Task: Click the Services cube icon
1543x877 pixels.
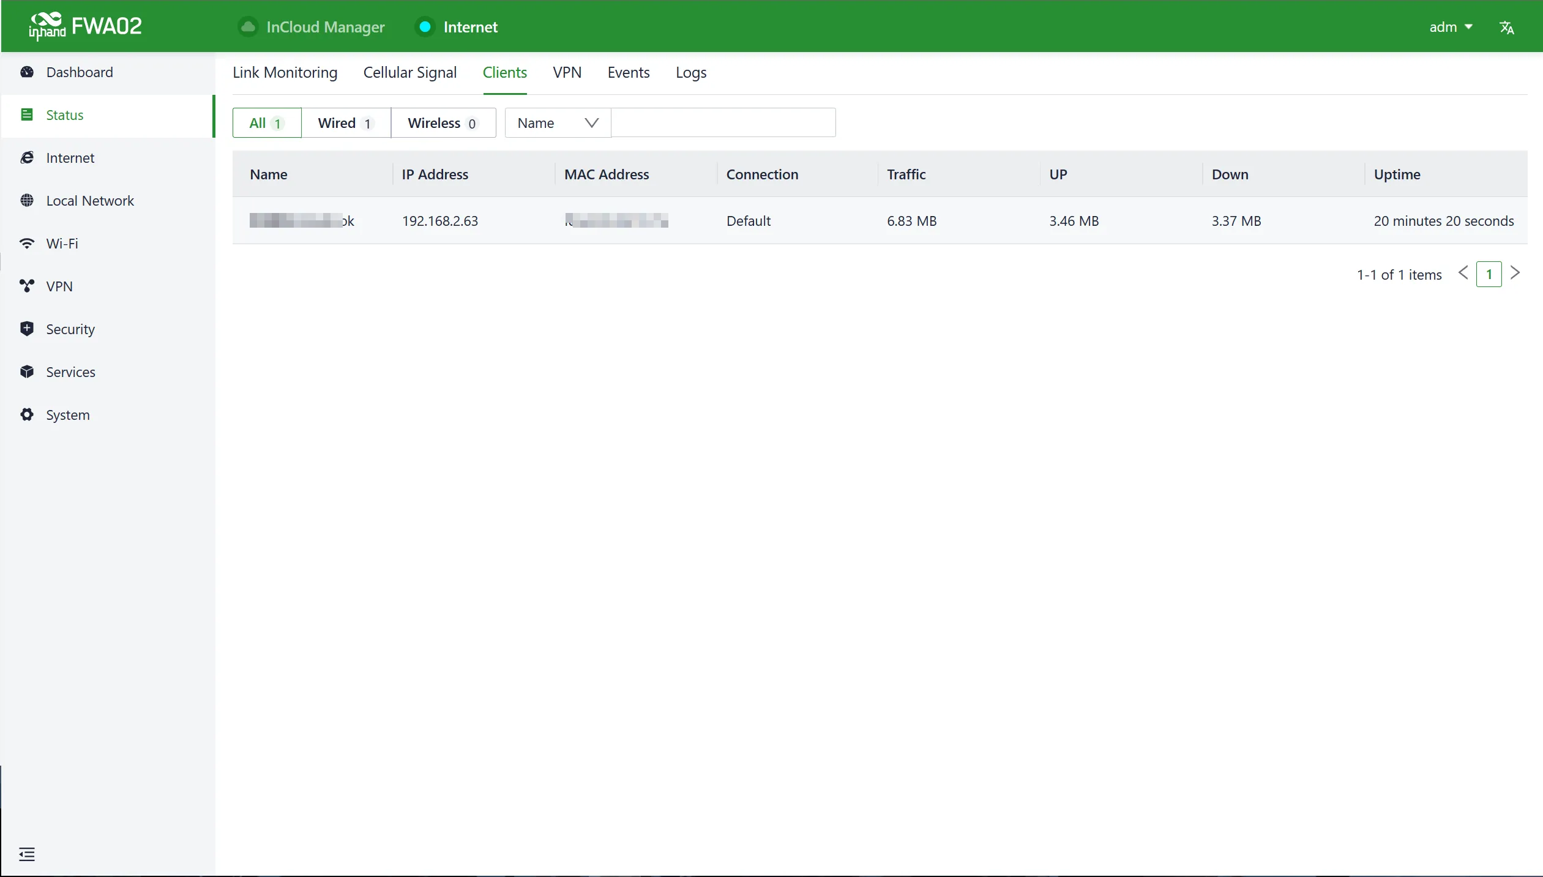Action: 27,372
